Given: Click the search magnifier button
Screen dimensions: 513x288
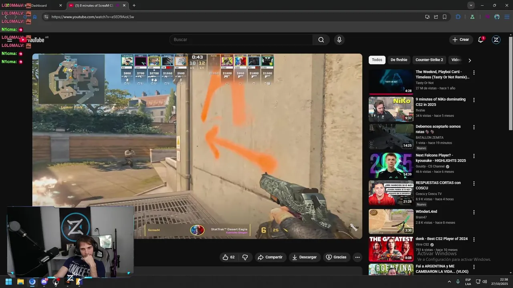Looking at the screenshot, I should point(321,40).
